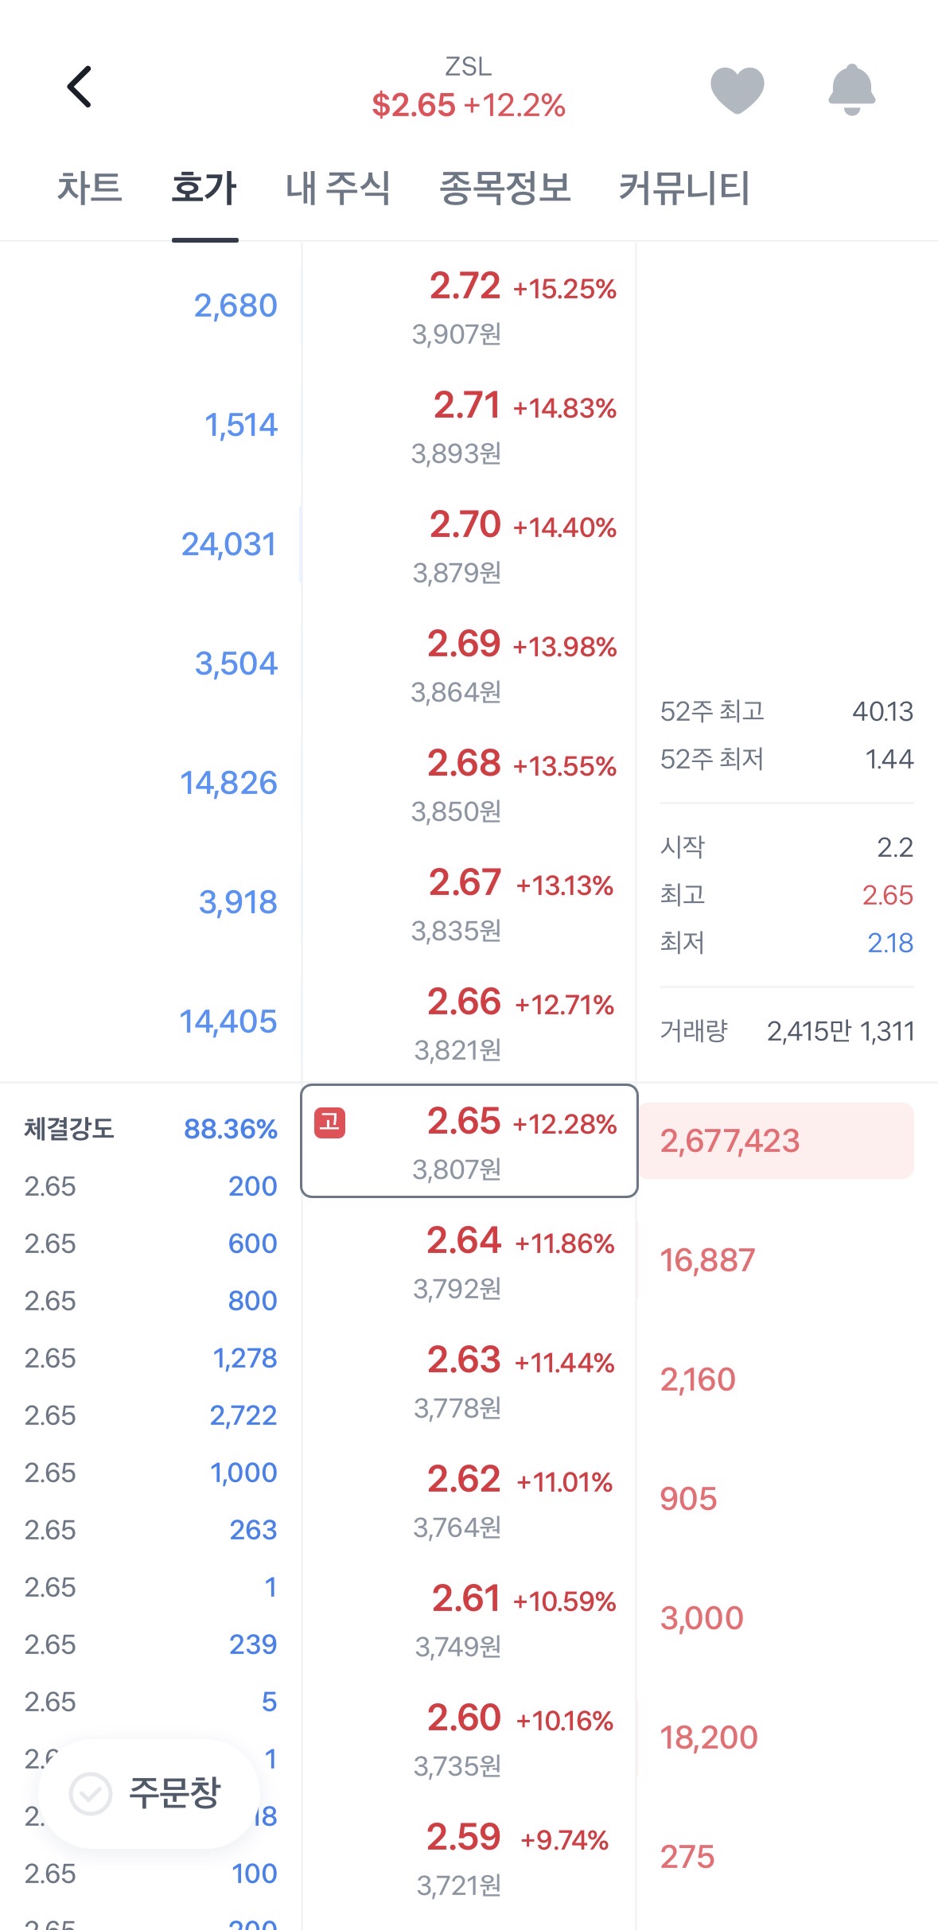Click the 2,677,423 bid quantity bar

point(776,1141)
